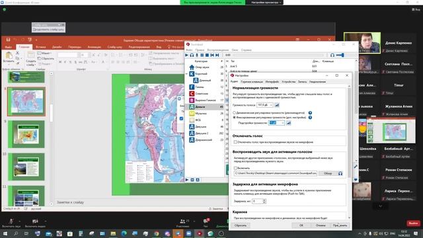Open Воспроизведение menu in Soundpad

click(218, 50)
